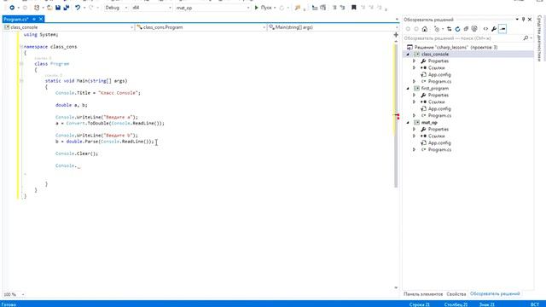
Task: Open the Средства диагностики side tab
Action: pos(539,38)
